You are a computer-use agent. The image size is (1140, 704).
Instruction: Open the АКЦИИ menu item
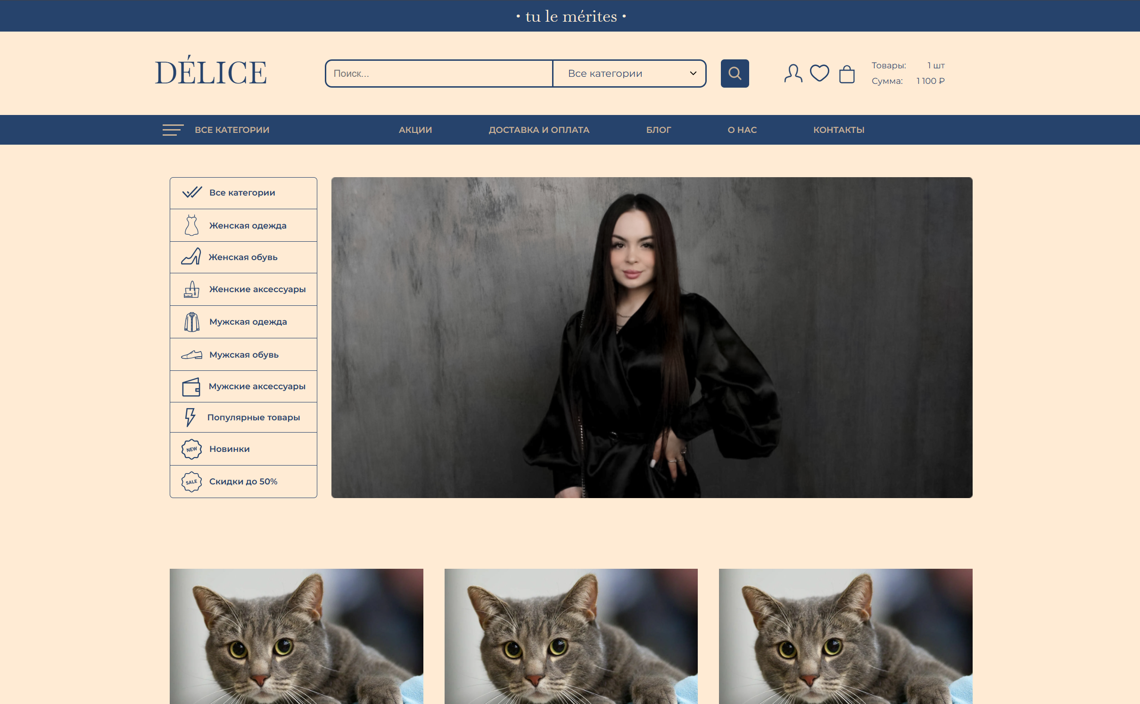coord(415,130)
